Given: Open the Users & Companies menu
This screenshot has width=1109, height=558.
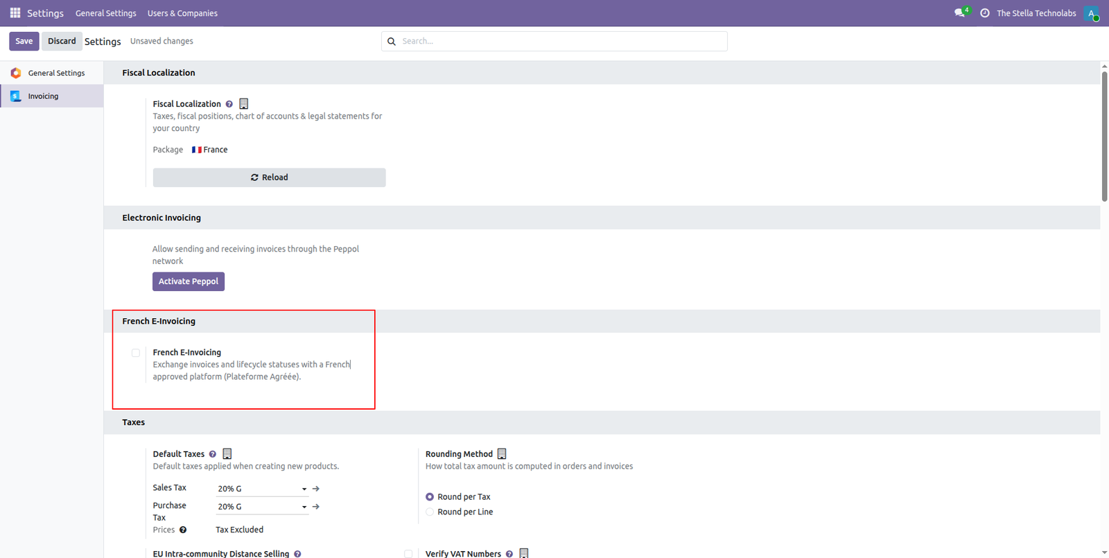Looking at the screenshot, I should 182,13.
